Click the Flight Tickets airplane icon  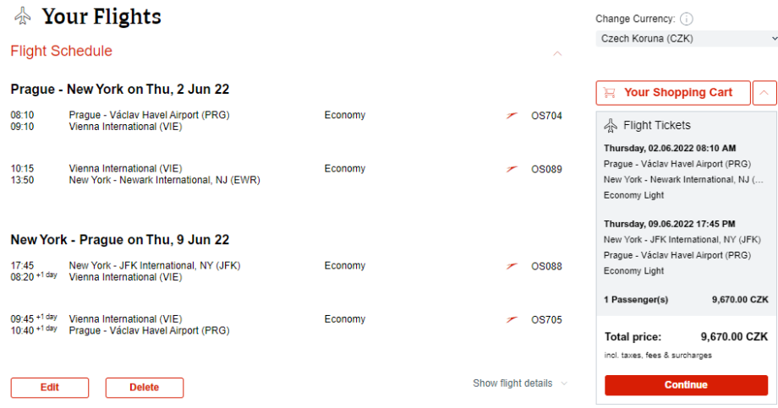611,126
